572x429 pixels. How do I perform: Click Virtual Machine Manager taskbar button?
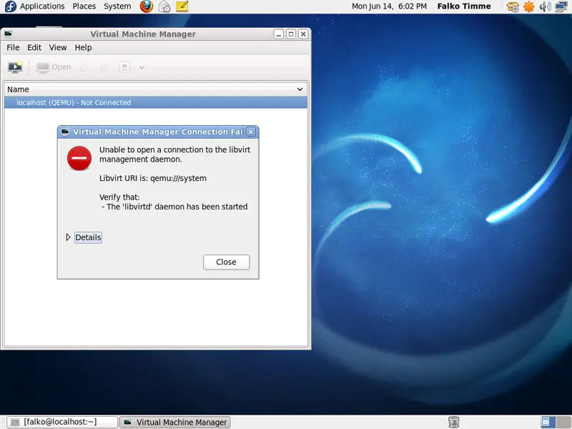(x=175, y=422)
